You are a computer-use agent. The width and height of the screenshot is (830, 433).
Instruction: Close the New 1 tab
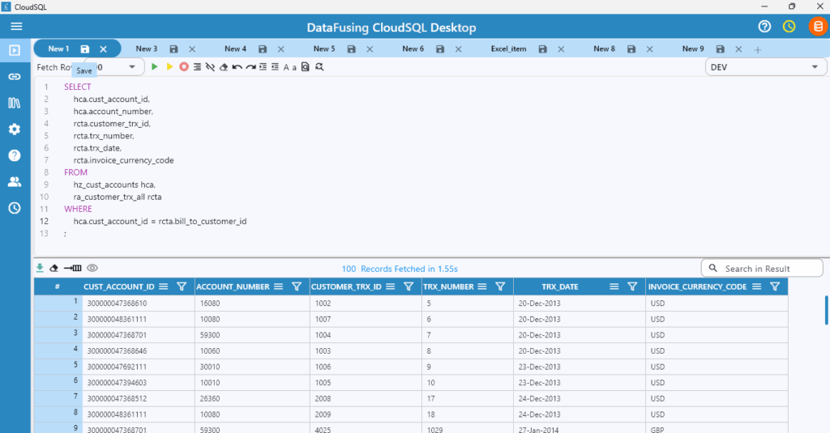tap(103, 49)
